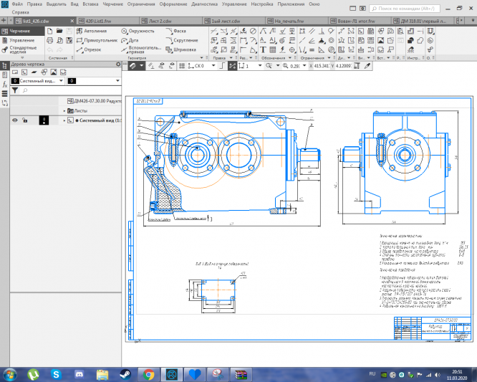The image size is (477, 382).
Task: Toggle lock icon of Системный вид row
Action: click(x=24, y=120)
